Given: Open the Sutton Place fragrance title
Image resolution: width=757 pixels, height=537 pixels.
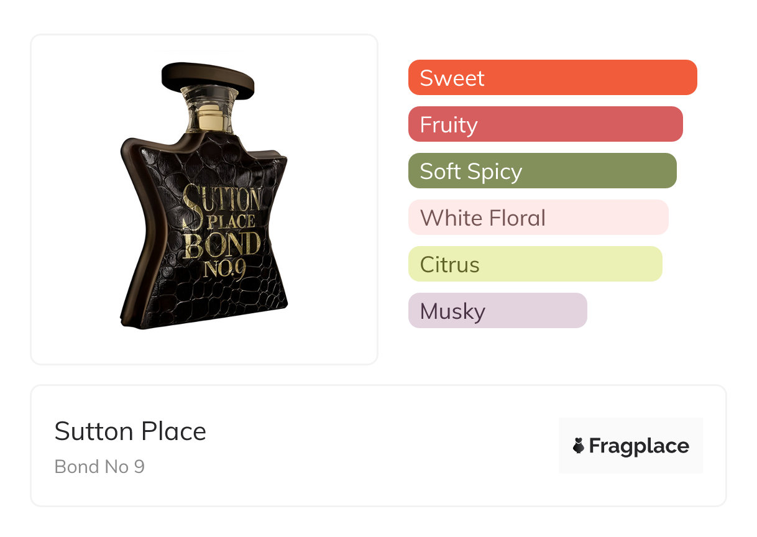Looking at the screenshot, I should pyautogui.click(x=130, y=431).
